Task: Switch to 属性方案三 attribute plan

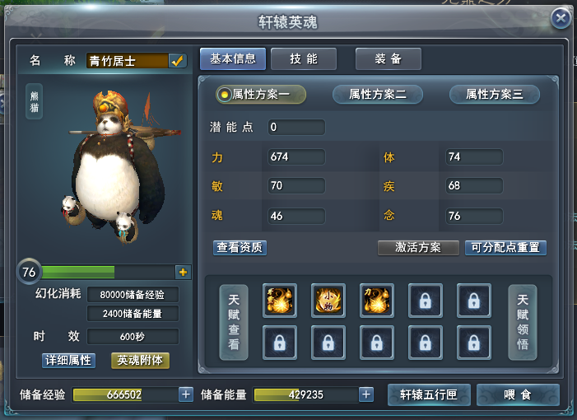Action: (495, 95)
